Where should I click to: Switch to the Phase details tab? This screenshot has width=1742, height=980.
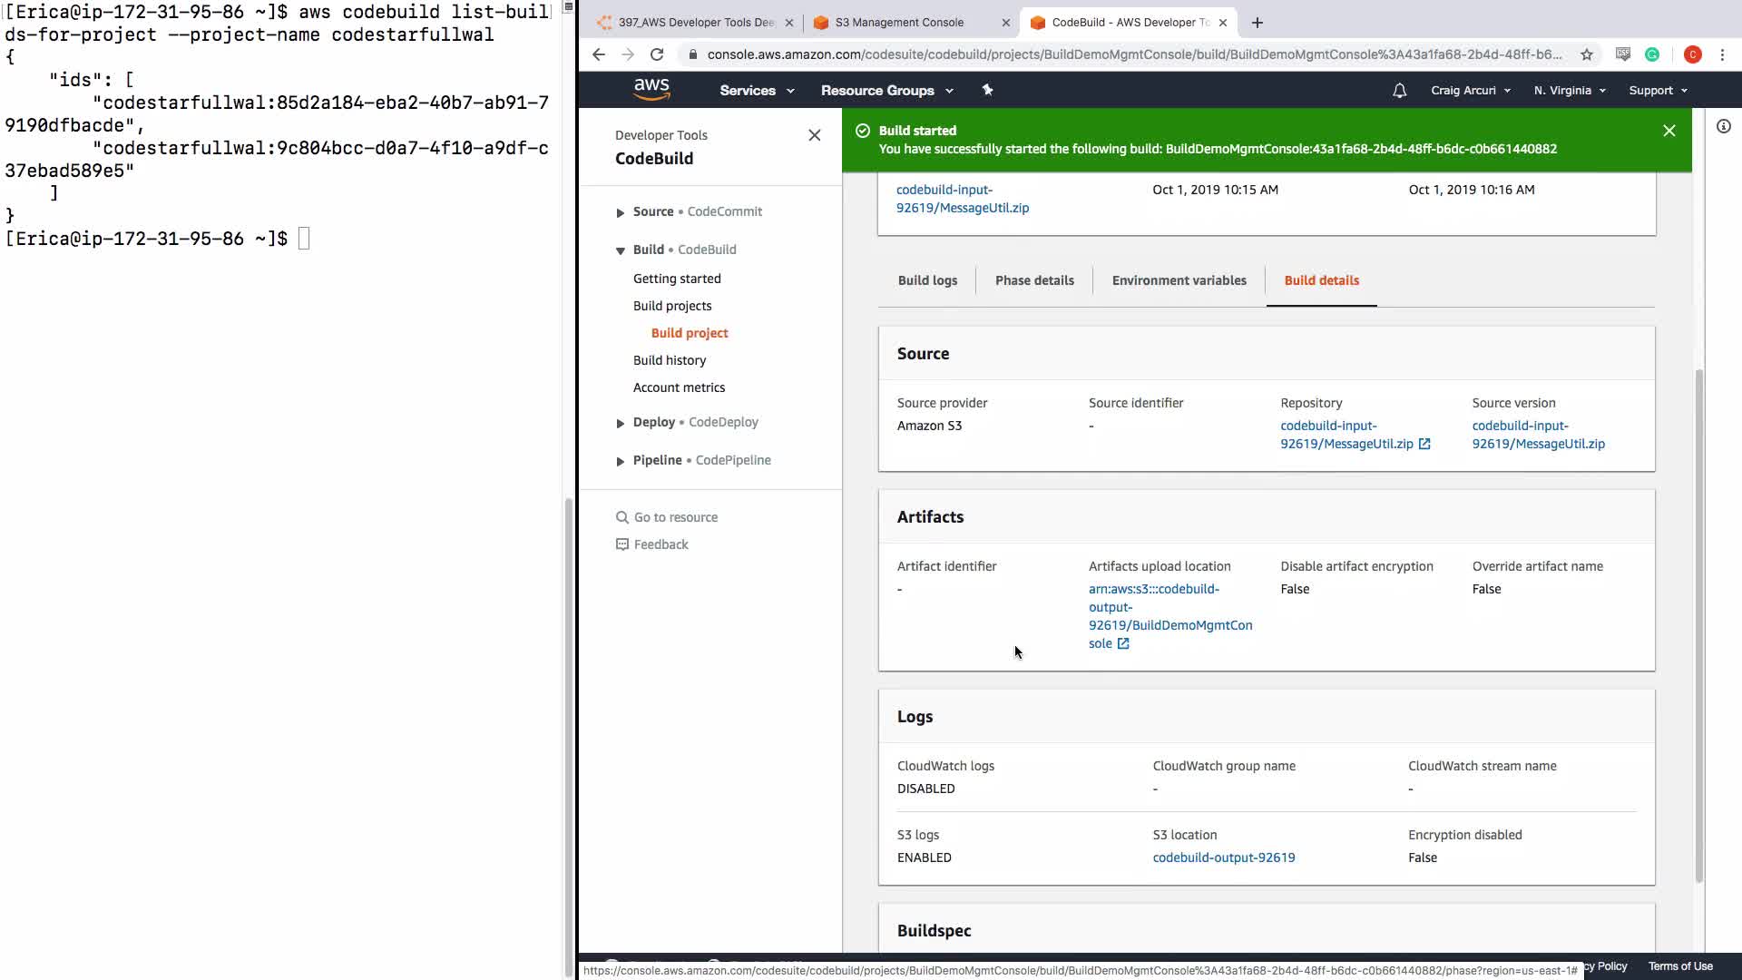[x=1033, y=280]
